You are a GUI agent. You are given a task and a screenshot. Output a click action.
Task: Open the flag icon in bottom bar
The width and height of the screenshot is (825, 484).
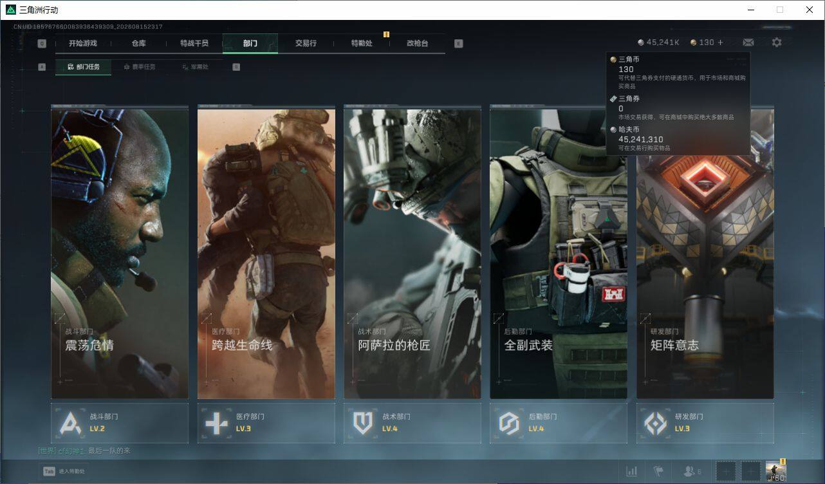tap(658, 472)
